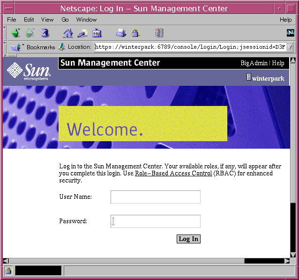This screenshot has height=280, width=299.
Task: Click the Sun Microsystems logo
Action: 29,71
